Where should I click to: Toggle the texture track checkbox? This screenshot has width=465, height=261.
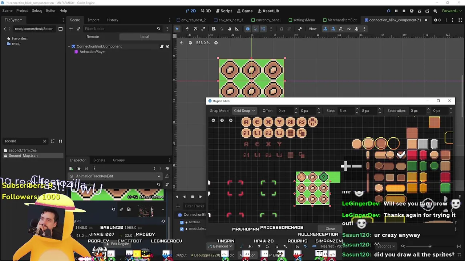(182, 222)
